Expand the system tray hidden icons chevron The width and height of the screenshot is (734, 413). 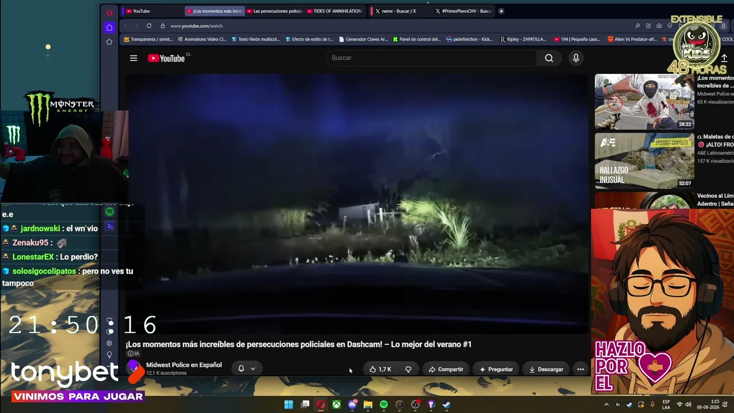click(606, 404)
